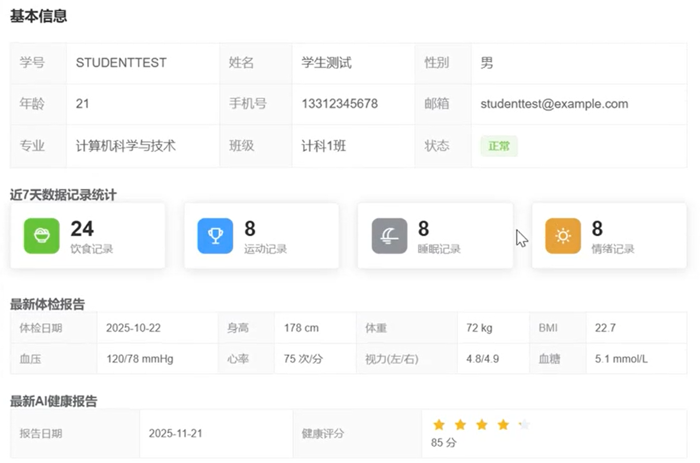Click the phone number 13312345678
Image resolution: width=700 pixels, height=463 pixels.
click(339, 104)
